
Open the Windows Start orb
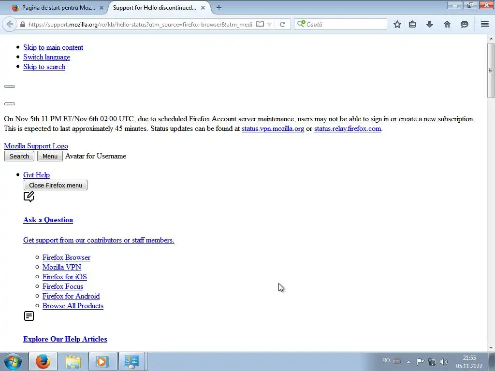pos(13,361)
